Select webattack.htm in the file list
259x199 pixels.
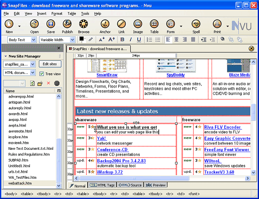point(20,183)
